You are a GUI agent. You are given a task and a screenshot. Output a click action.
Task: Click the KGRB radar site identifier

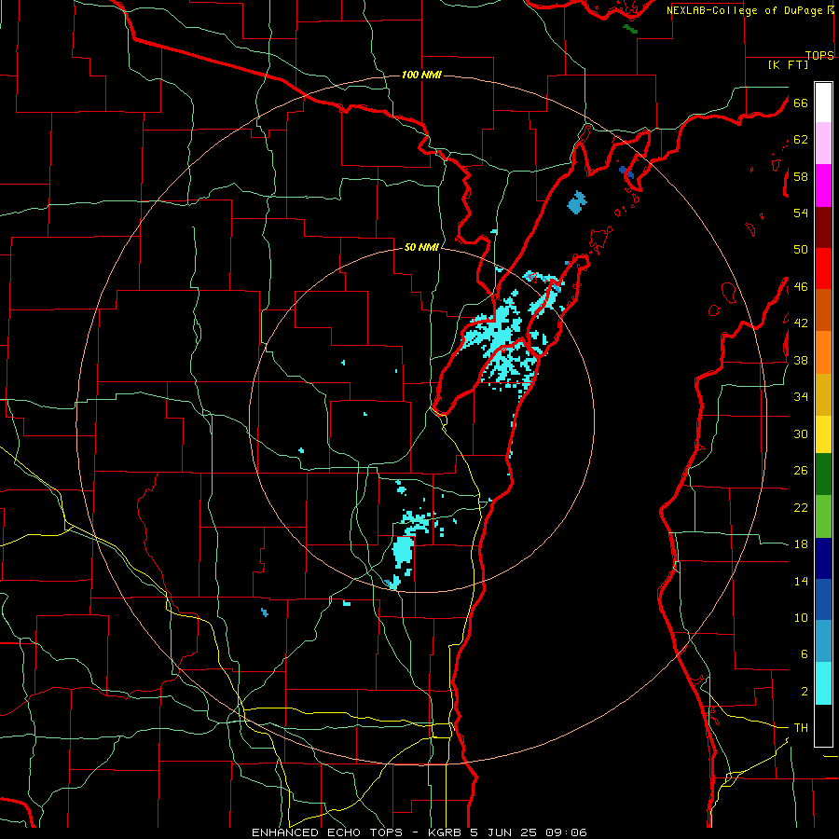(447, 832)
